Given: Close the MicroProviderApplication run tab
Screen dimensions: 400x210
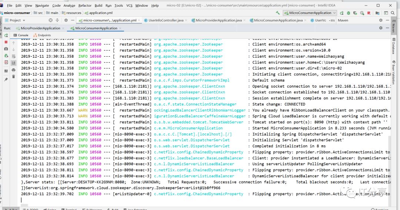Looking at the screenshot, I should point(63,28).
